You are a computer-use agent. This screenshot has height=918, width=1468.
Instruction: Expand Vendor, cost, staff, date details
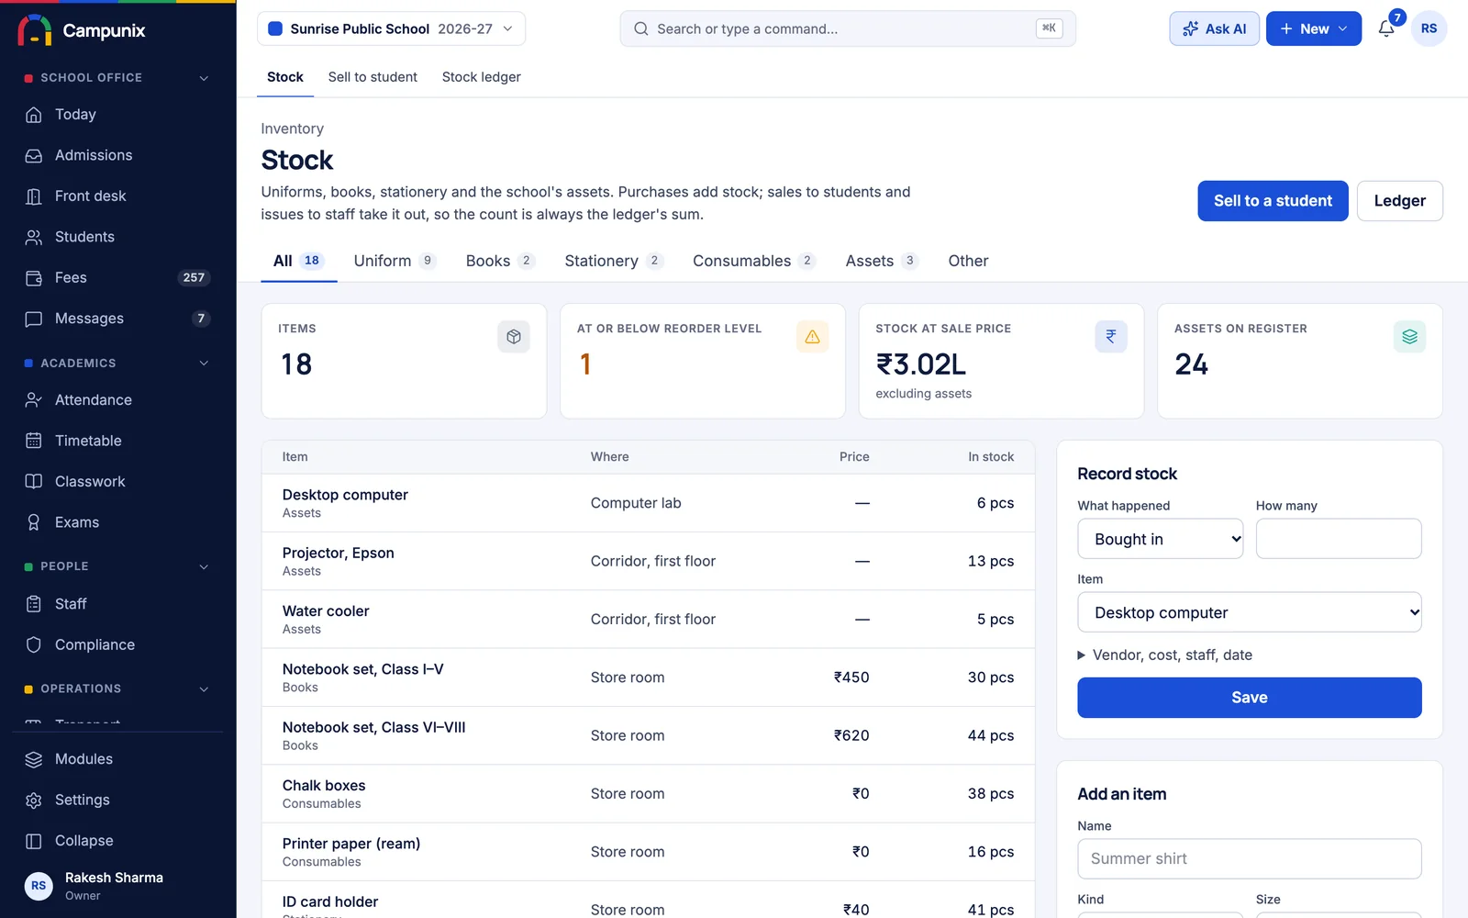pos(1164,655)
